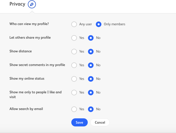The width and height of the screenshot is (176, 133).
Task: Click the Cancel button
Action: click(x=100, y=122)
